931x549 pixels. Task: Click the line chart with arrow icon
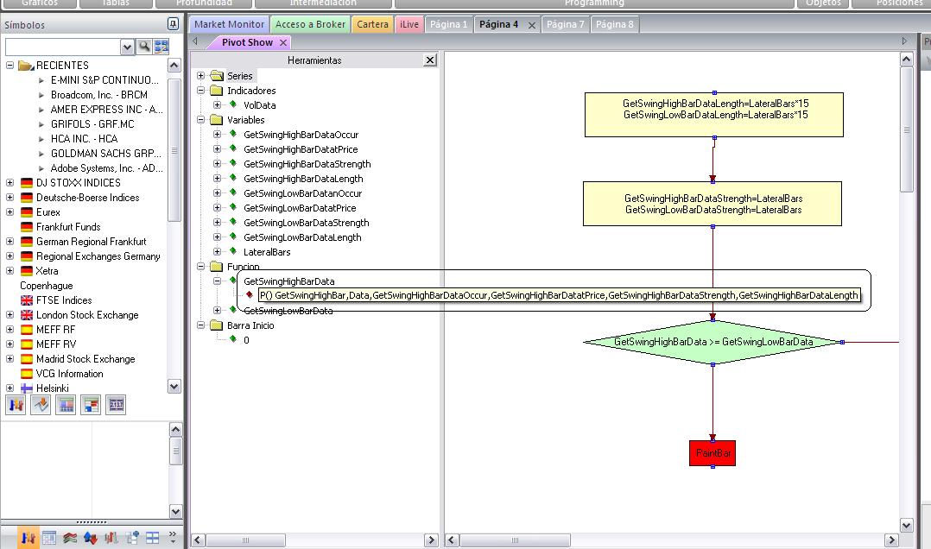pos(41,405)
